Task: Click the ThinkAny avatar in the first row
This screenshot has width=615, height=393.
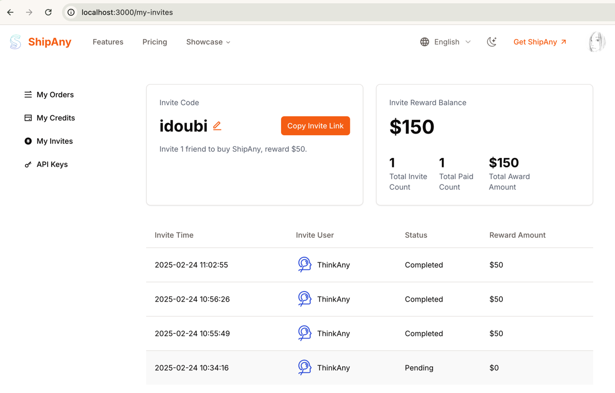Action: (304, 265)
